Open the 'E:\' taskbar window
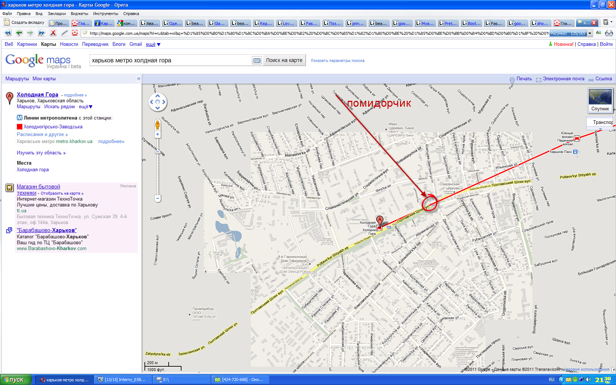 click(181, 379)
